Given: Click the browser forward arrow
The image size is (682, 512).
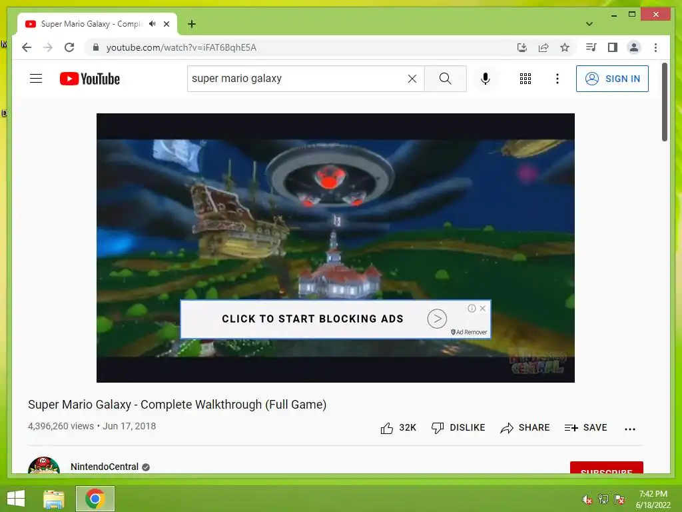Looking at the screenshot, I should [x=48, y=47].
